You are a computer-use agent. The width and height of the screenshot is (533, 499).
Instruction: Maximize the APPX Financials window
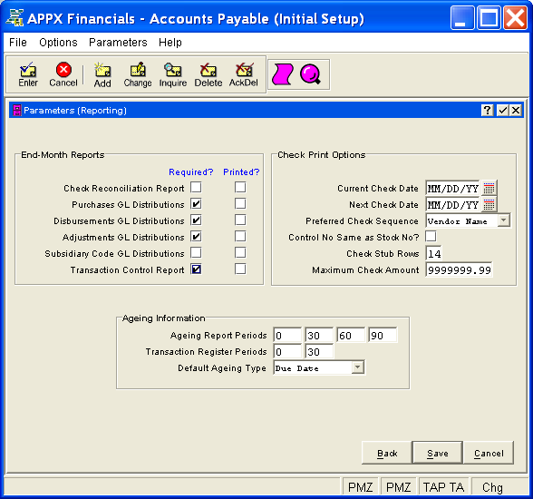point(489,17)
